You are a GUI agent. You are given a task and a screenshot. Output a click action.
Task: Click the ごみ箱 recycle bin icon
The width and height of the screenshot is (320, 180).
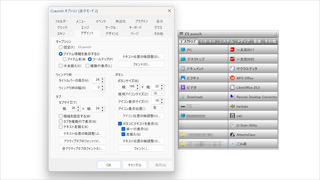pyautogui.click(x=232, y=144)
